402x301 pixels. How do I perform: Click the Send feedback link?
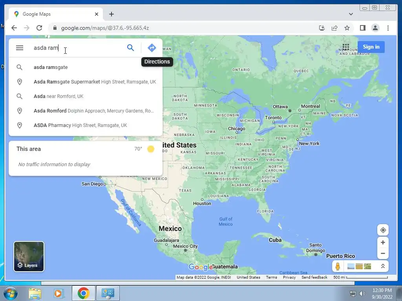click(x=314, y=277)
